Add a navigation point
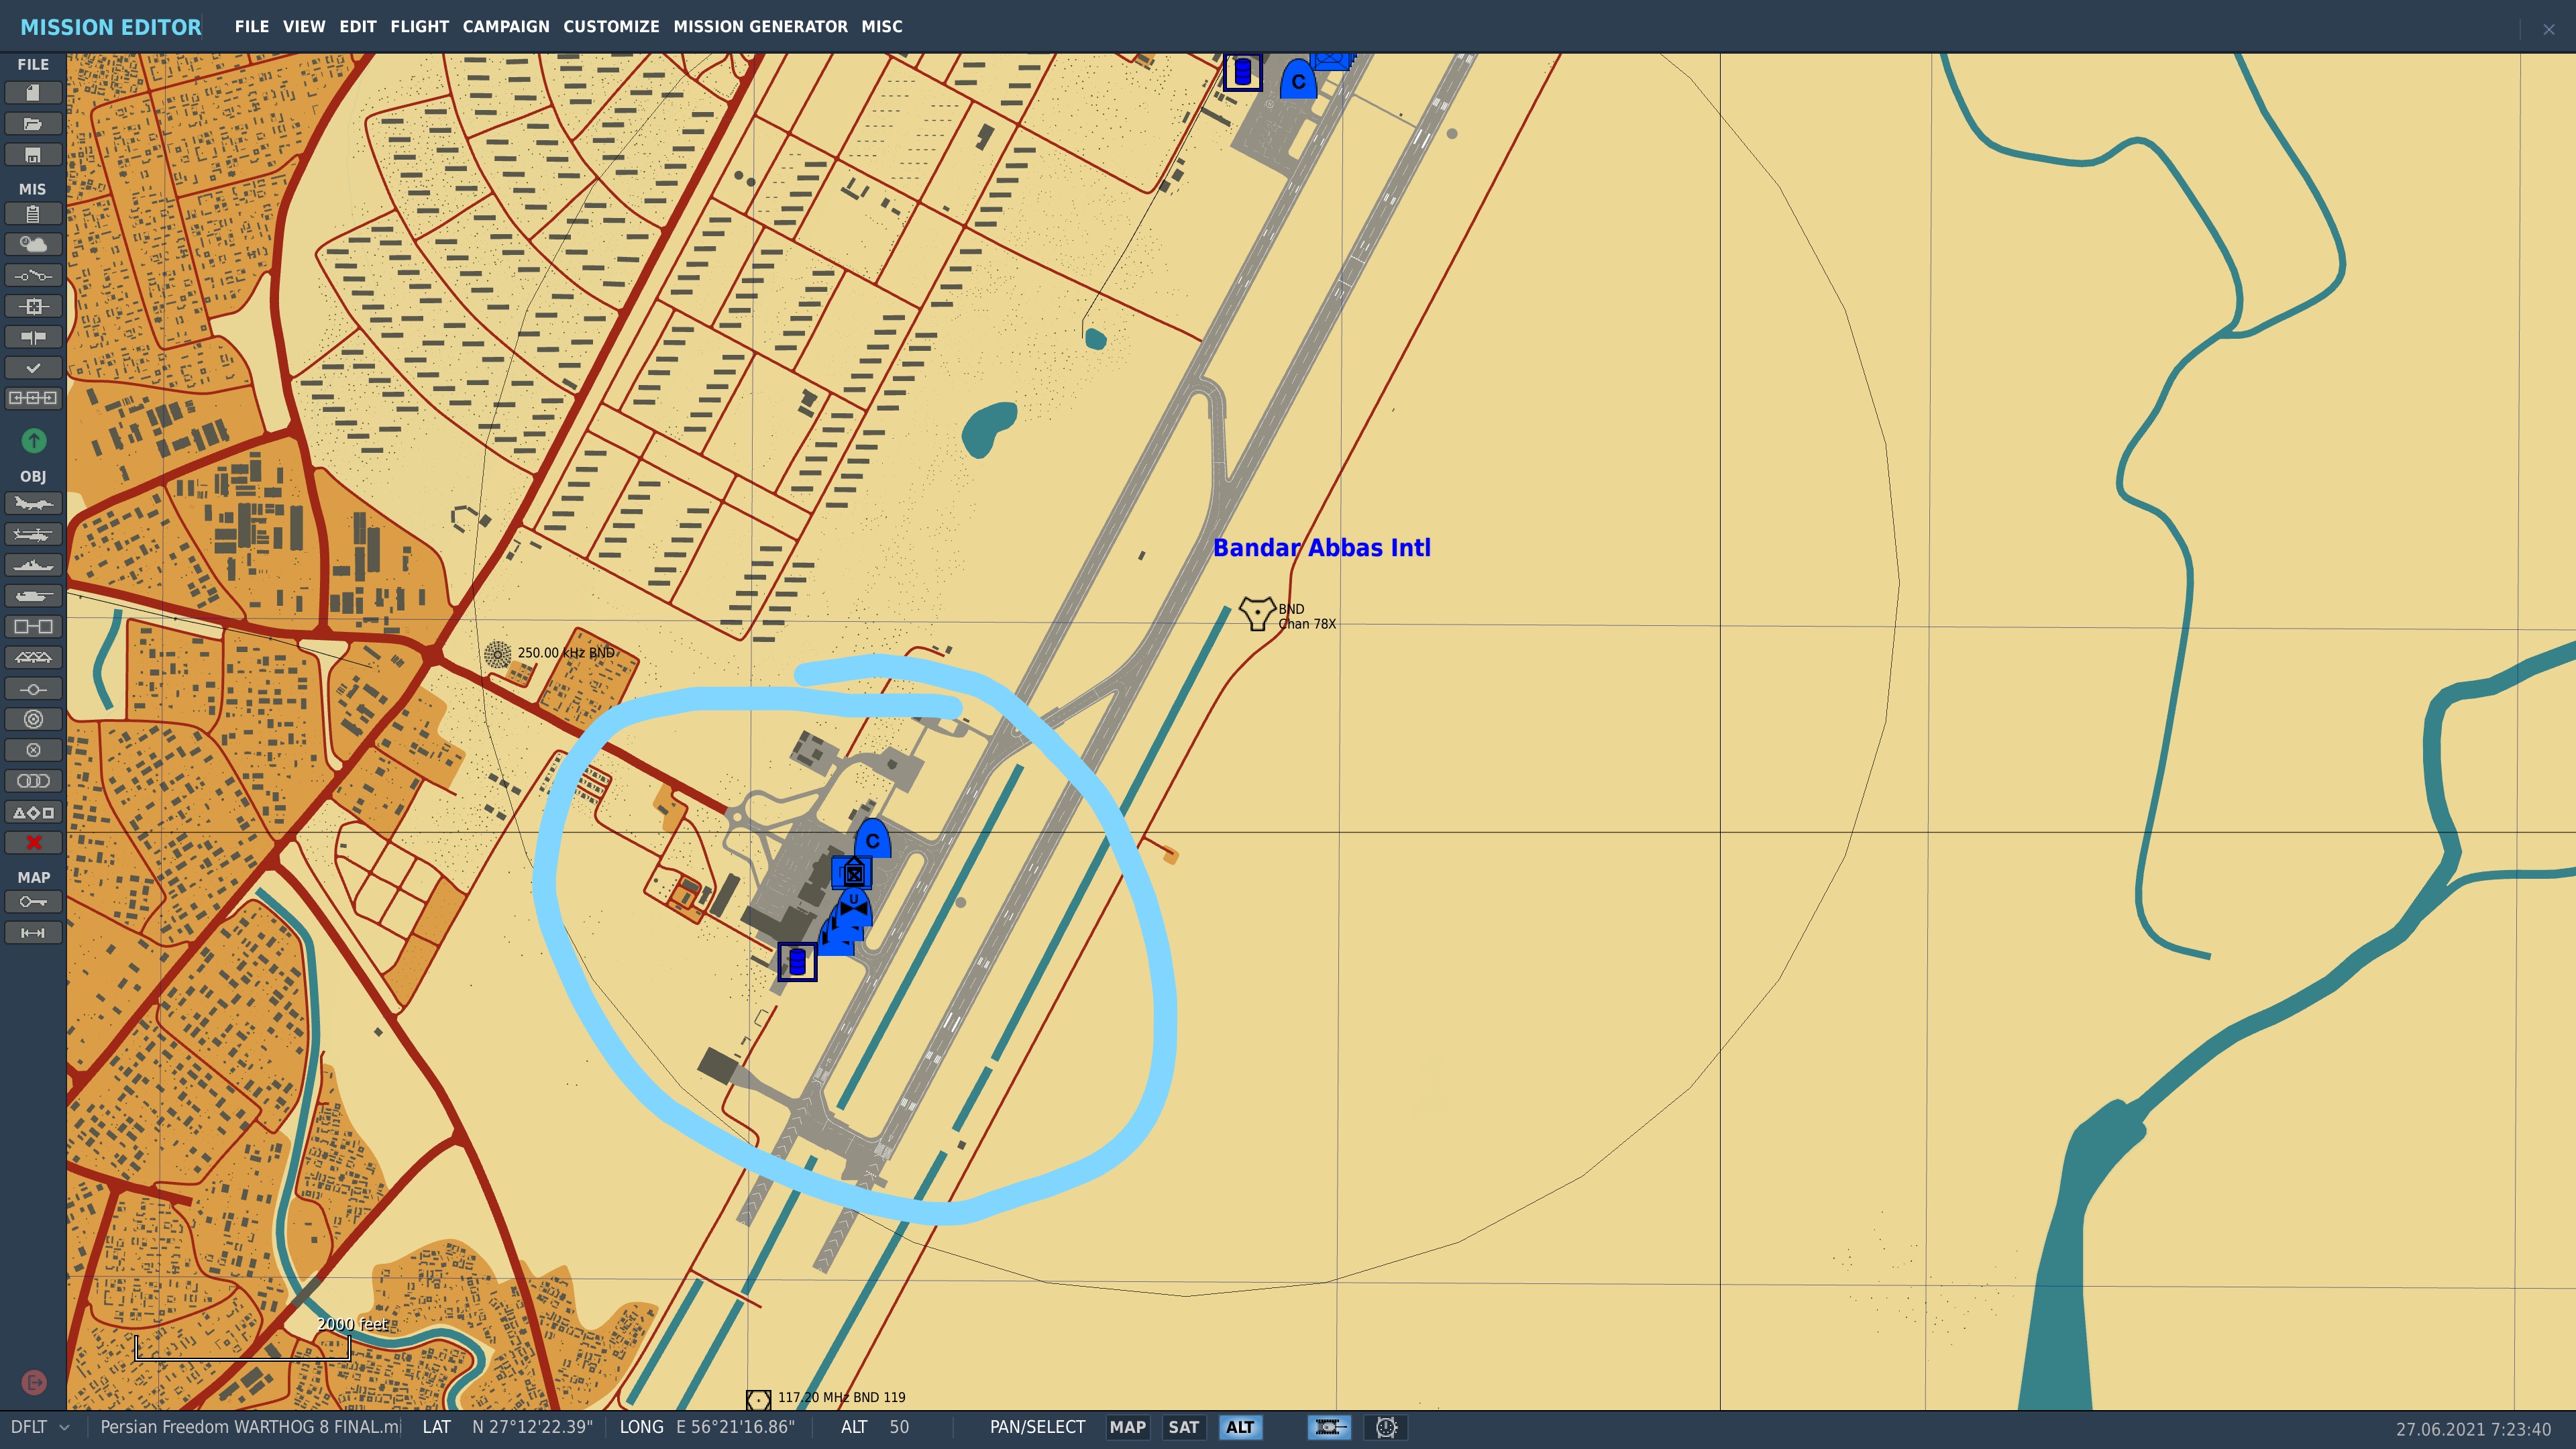Image resolution: width=2576 pixels, height=1449 pixels. [33, 689]
